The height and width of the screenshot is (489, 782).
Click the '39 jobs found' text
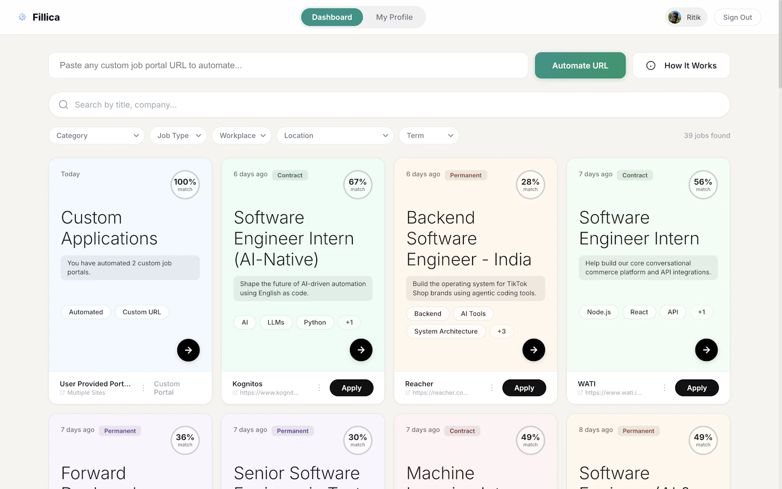707,135
